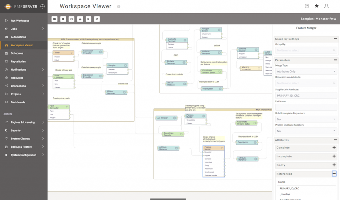Print the workspace using the printer icon
Image resolution: width=340 pixels, height=200 pixels.
(x=80, y=19)
